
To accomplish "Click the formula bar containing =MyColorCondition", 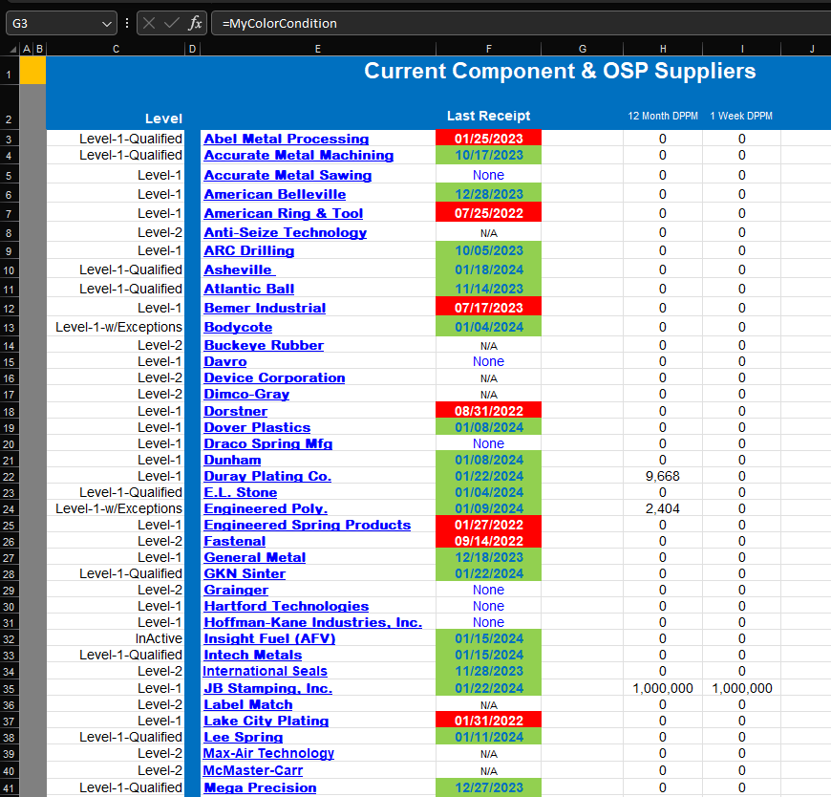I will click(521, 23).
